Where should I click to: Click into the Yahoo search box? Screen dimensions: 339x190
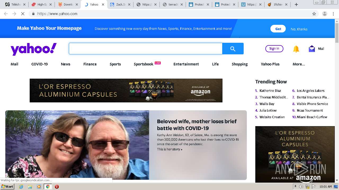145,49
